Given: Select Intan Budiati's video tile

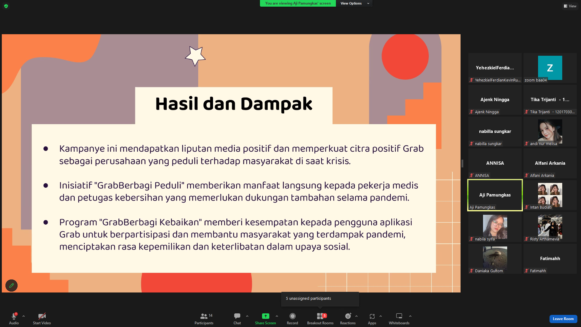Looking at the screenshot, I should [x=550, y=195].
